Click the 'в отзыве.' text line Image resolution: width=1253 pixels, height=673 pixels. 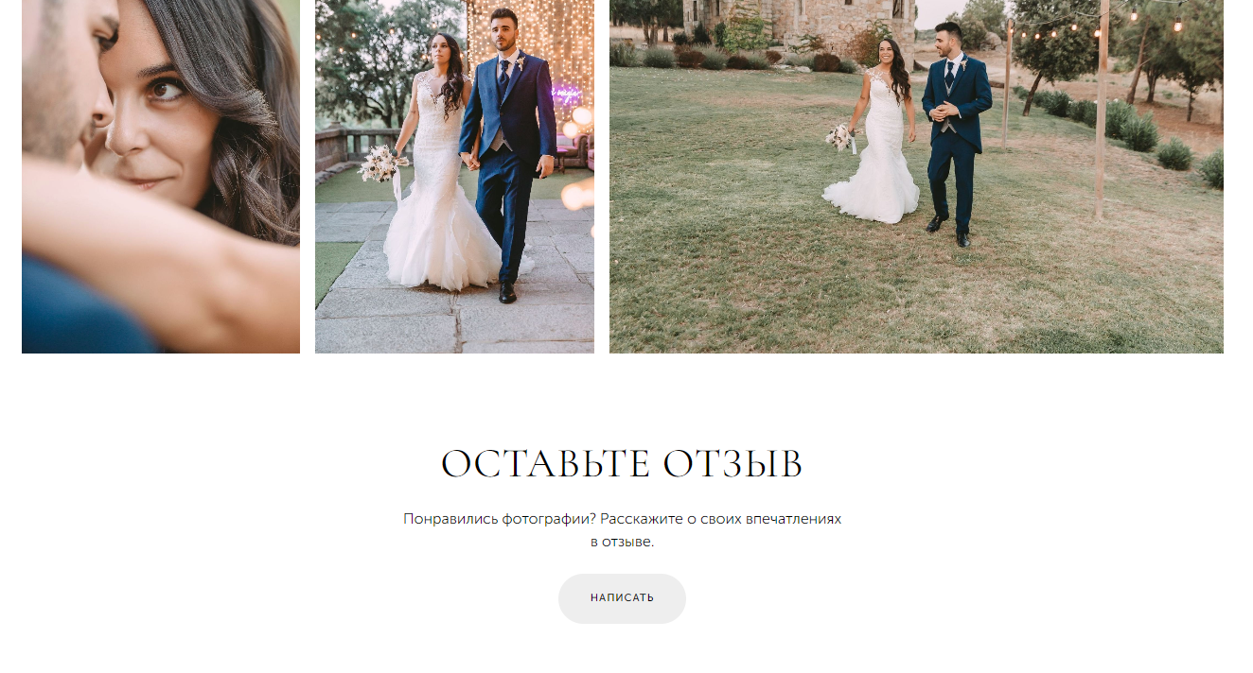pos(622,543)
